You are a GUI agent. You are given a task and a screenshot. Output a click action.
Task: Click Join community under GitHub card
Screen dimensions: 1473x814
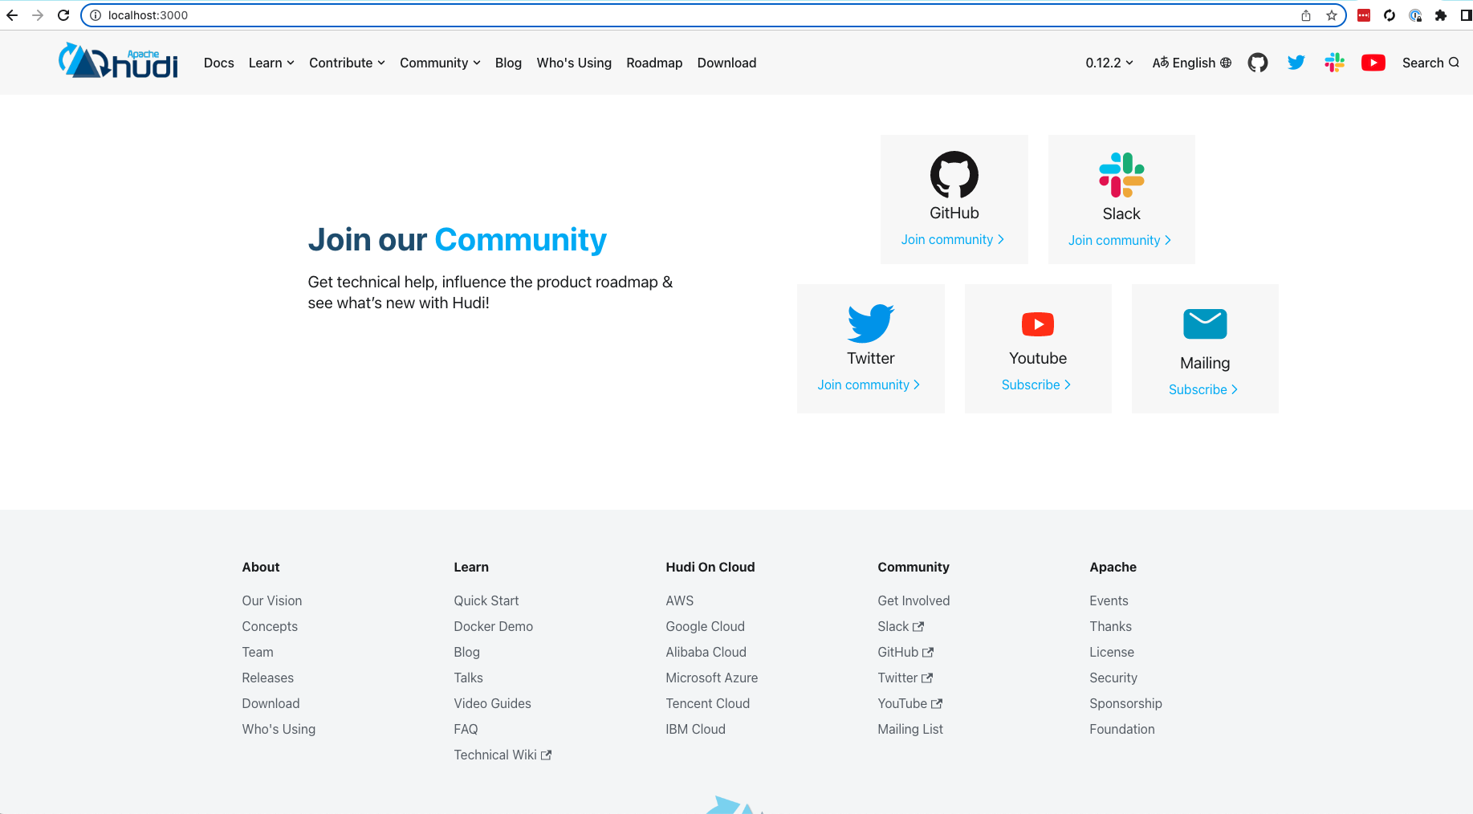pos(953,239)
